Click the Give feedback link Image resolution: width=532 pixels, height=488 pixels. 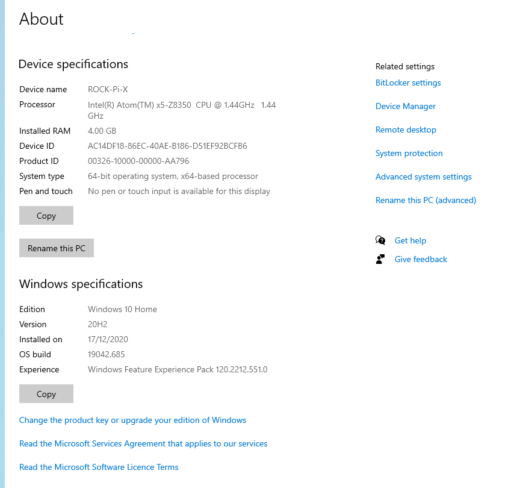(x=421, y=259)
